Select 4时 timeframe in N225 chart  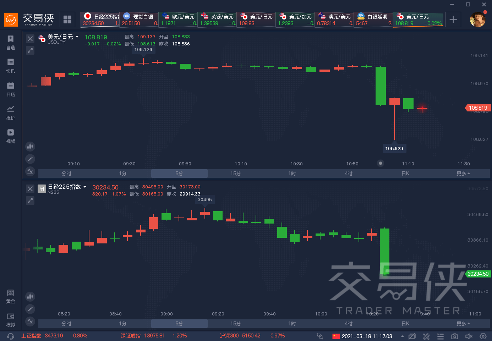click(x=349, y=324)
